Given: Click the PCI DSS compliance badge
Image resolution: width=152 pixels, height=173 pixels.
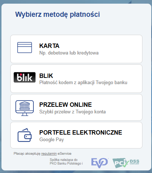Looking at the screenshot, I should tap(126, 163).
